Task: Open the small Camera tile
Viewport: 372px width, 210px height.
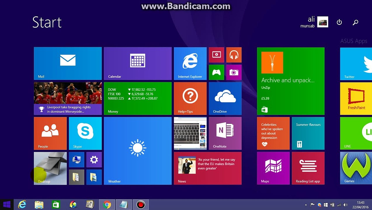Action: [x=234, y=72]
